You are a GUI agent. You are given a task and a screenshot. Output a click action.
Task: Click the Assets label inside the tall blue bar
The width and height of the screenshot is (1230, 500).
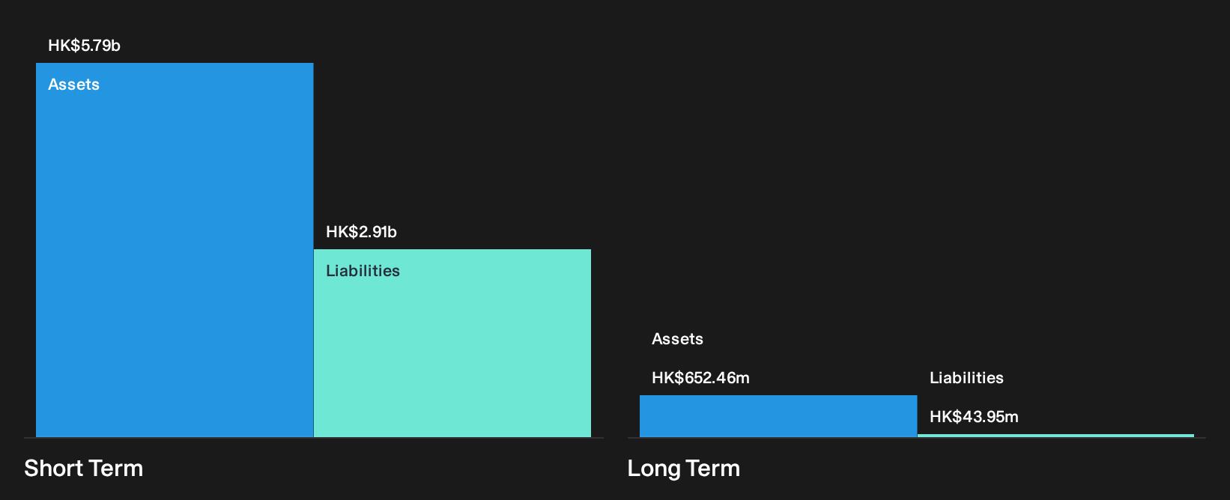click(73, 85)
